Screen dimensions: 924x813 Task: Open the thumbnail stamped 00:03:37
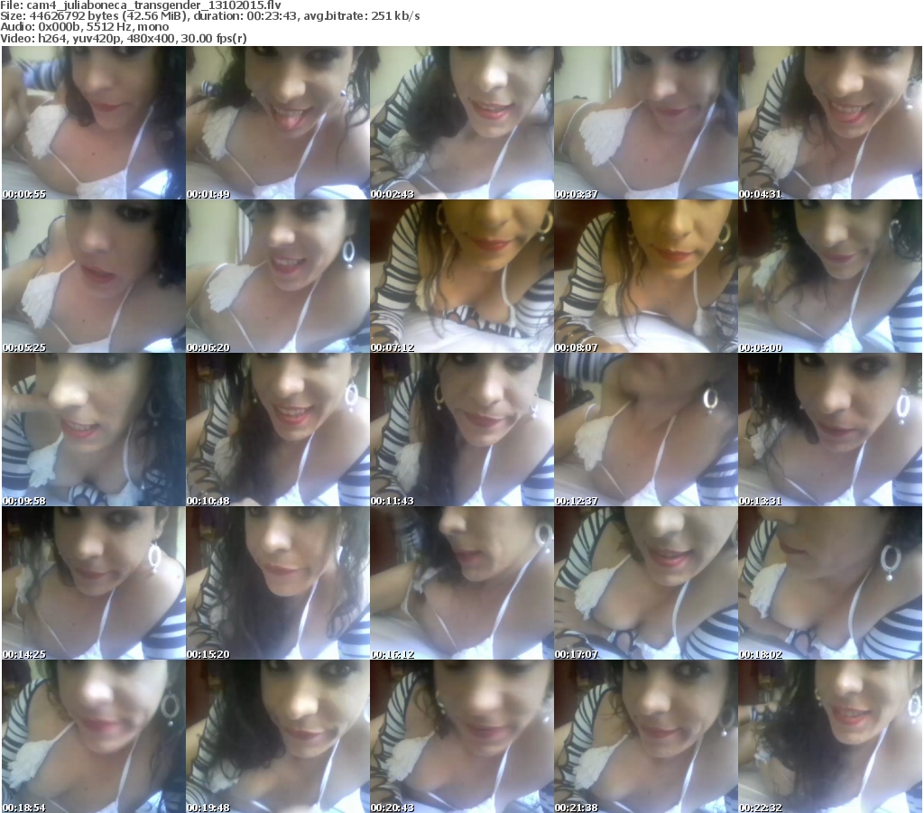tap(646, 123)
